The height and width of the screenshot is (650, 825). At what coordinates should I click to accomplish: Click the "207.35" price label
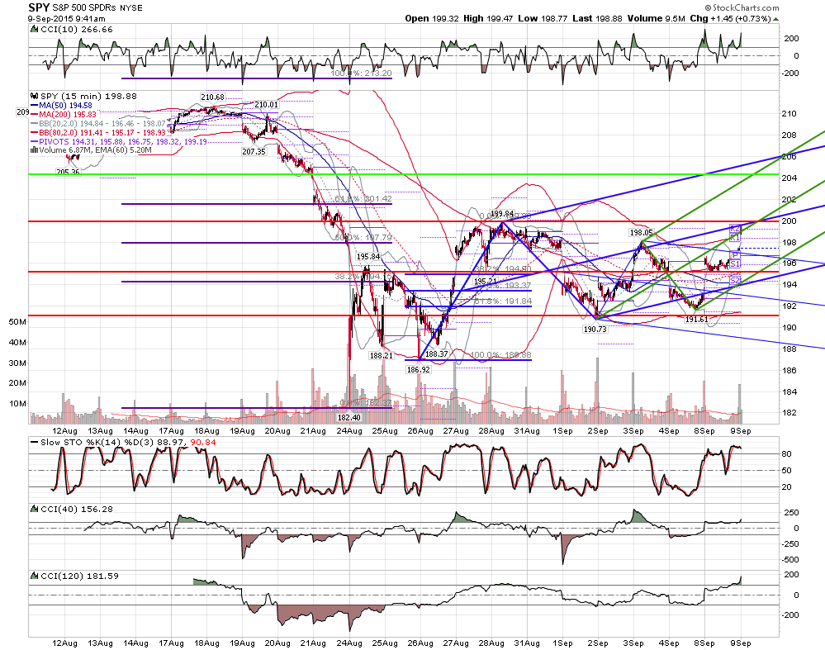click(254, 152)
